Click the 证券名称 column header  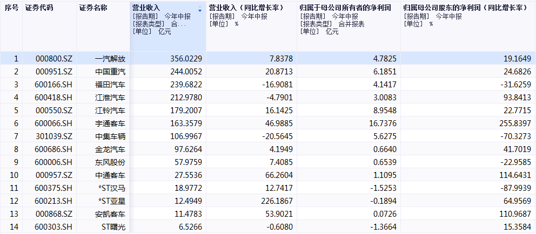(x=93, y=8)
